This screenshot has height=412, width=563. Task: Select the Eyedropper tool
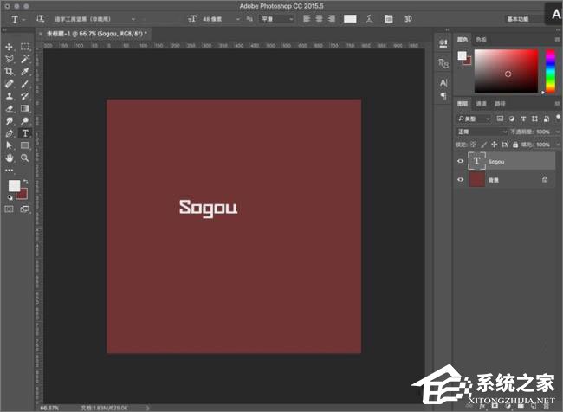(x=25, y=72)
